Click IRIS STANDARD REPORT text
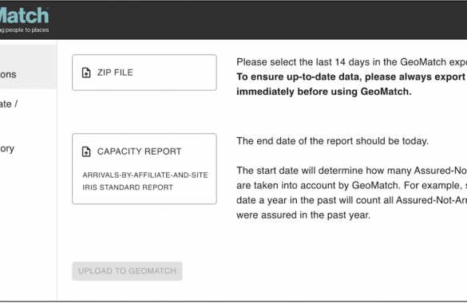Screen dimensions: 467x303 [x=128, y=187]
